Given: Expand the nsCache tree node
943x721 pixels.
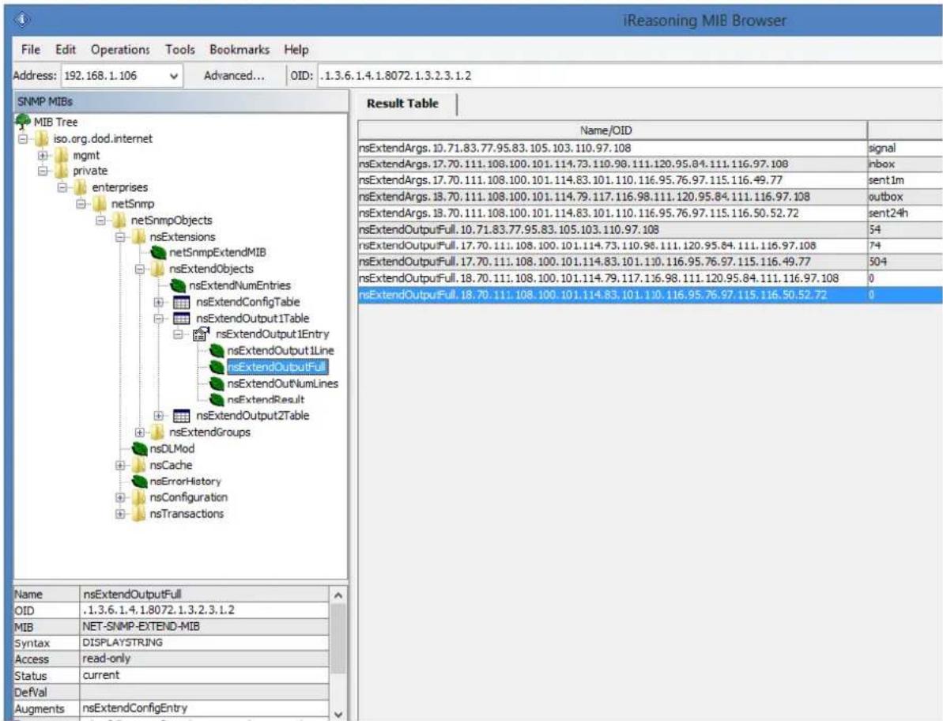Looking at the screenshot, I should click(119, 465).
